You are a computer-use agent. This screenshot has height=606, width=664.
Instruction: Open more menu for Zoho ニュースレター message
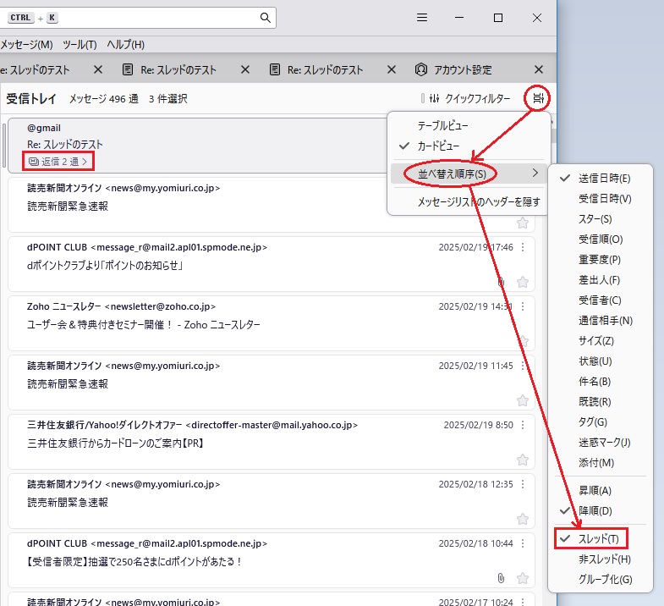coord(523,306)
